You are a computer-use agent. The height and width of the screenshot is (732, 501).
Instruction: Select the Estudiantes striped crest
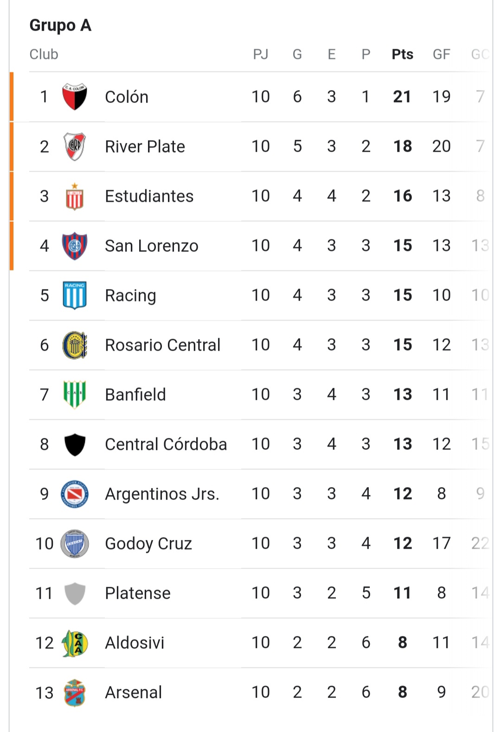tap(75, 196)
